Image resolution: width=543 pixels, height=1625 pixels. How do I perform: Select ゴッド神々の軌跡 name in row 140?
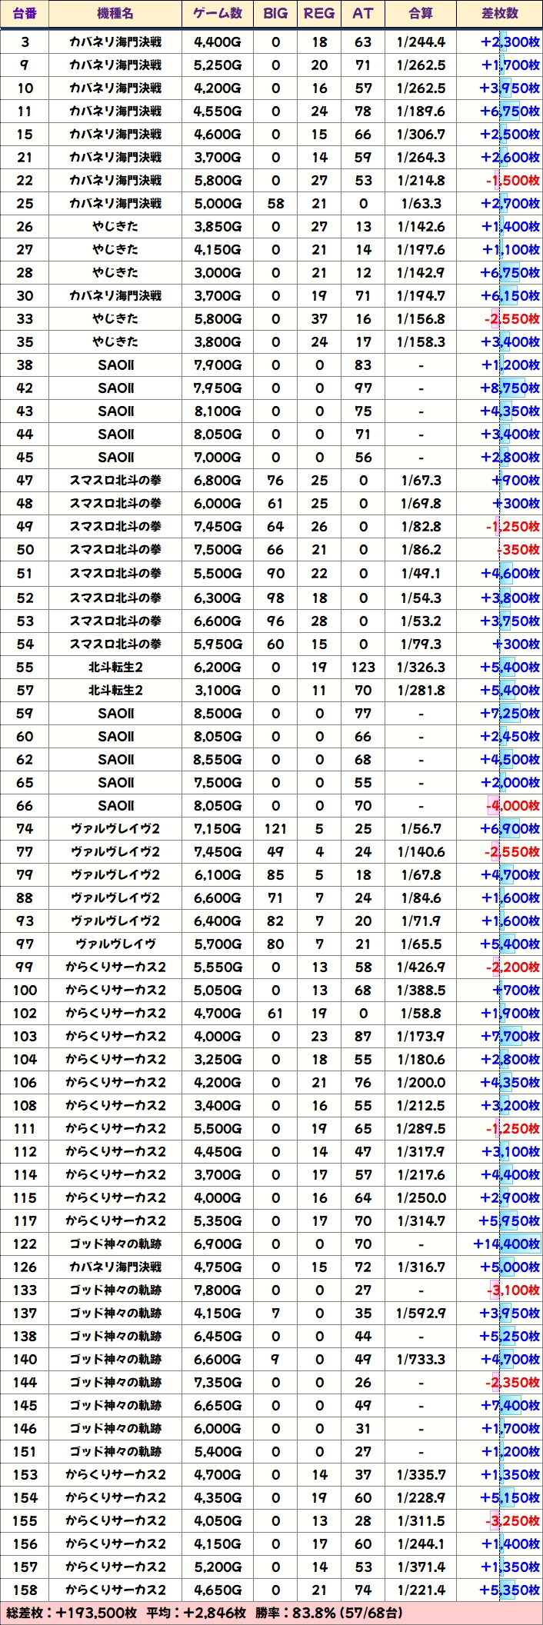pyautogui.click(x=115, y=1359)
